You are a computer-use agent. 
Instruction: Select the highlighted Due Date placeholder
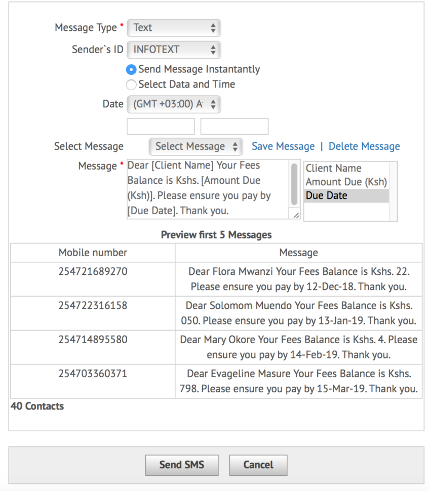click(325, 195)
